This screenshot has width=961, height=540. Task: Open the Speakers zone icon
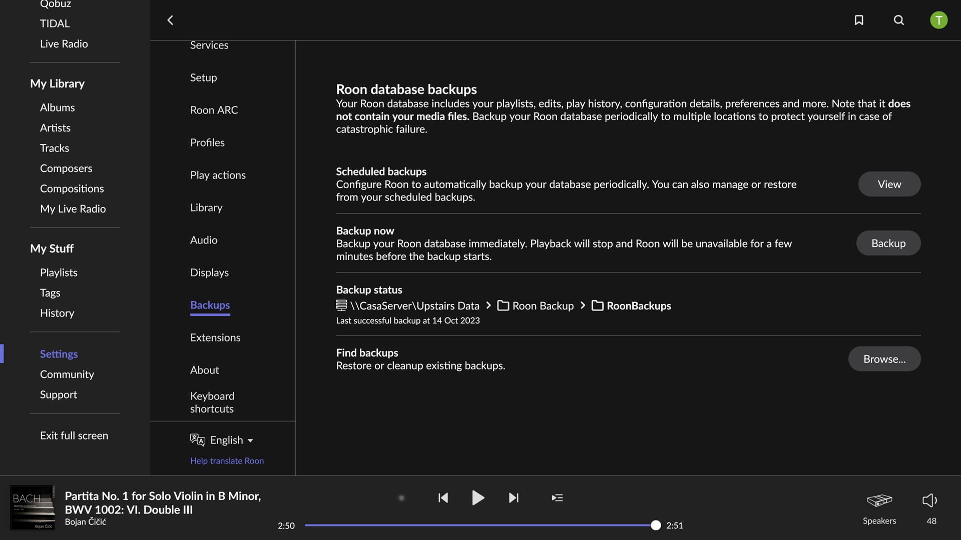point(879,500)
